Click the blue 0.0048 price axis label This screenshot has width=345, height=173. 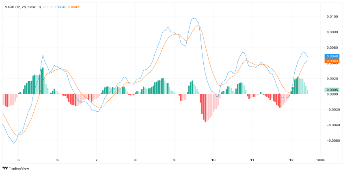tap(332, 56)
